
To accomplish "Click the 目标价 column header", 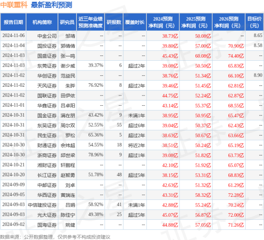I will click(254, 22).
